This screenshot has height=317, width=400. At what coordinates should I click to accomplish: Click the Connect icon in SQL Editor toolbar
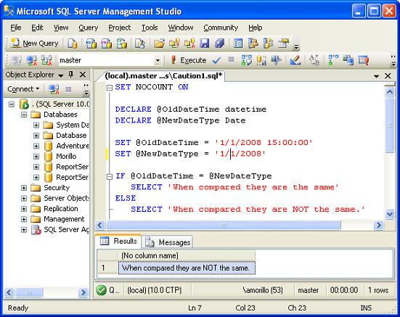(17, 60)
